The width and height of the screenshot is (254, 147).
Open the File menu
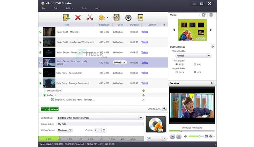click(44, 9)
